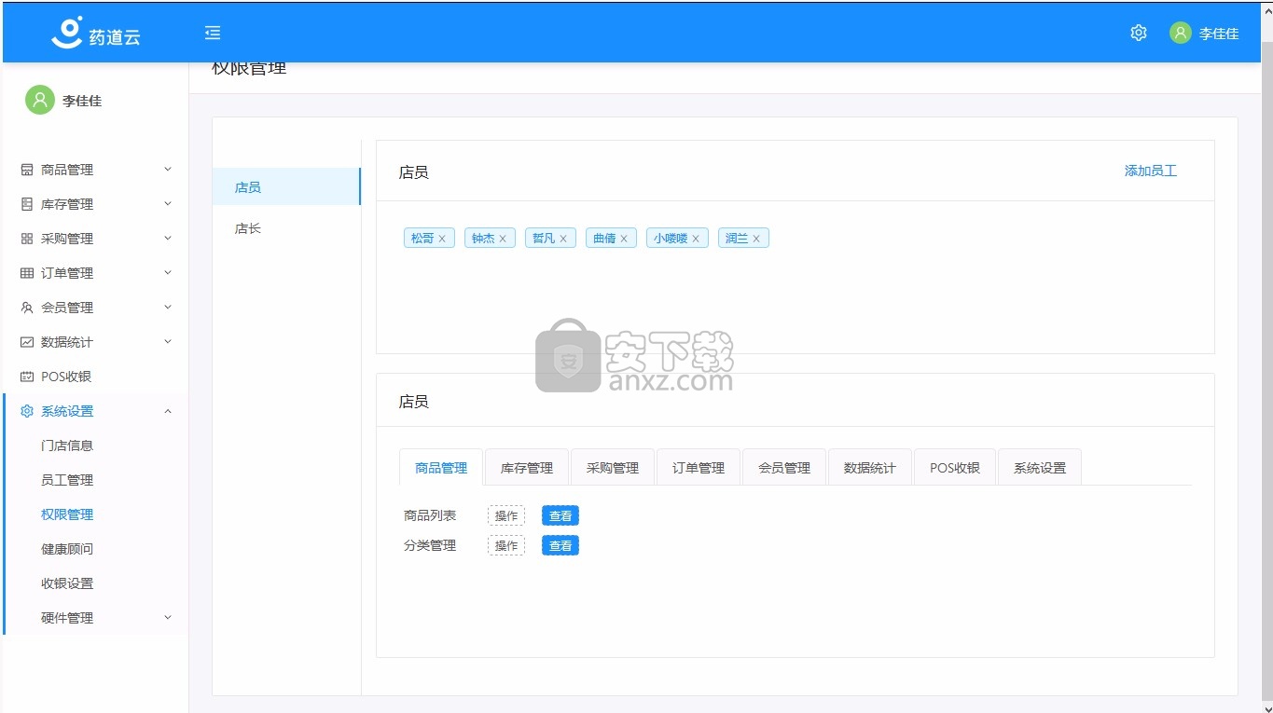The width and height of the screenshot is (1273, 713).
Task: Toggle 操作 permission for 分类管理
Action: (506, 545)
